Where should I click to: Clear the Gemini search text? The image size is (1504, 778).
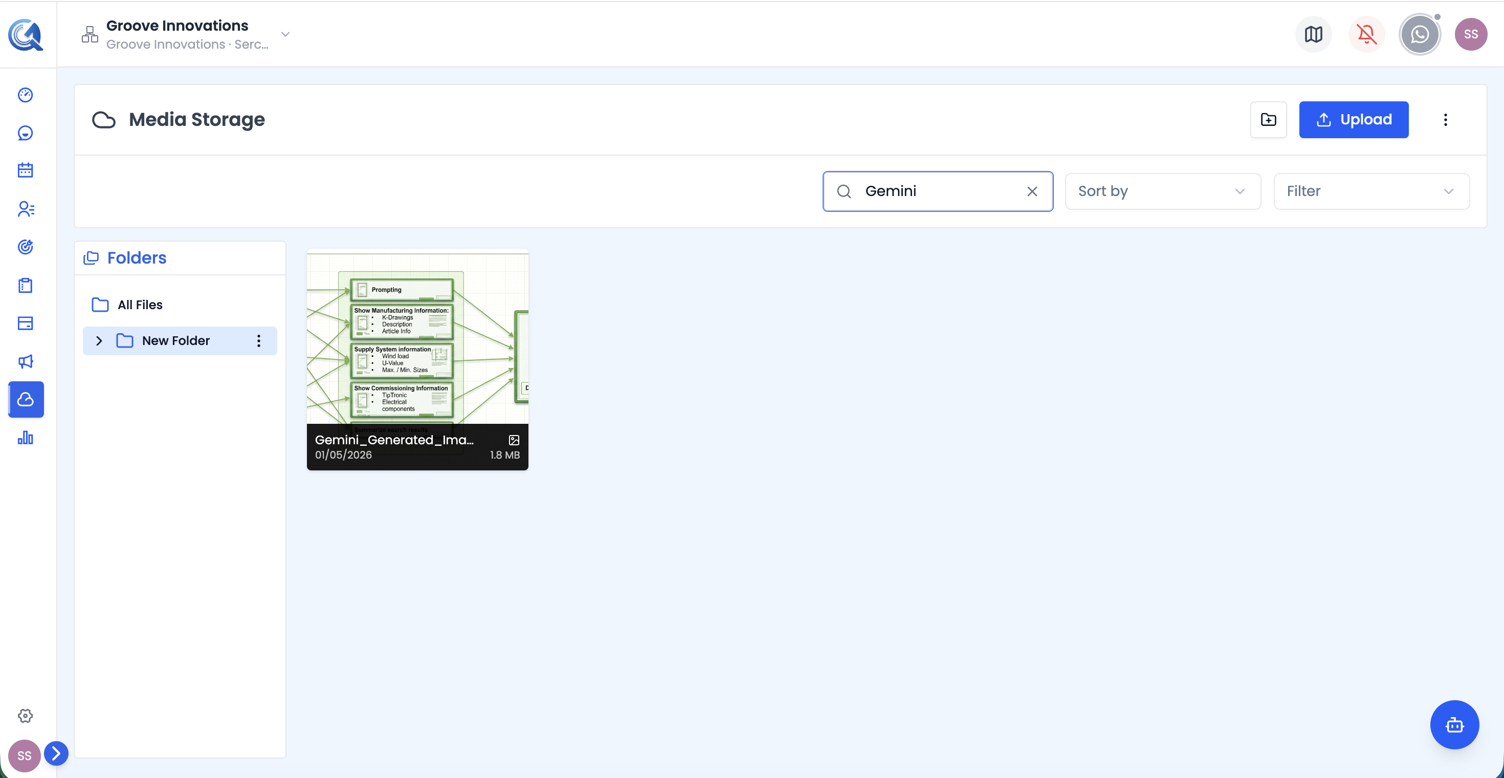pos(1032,191)
